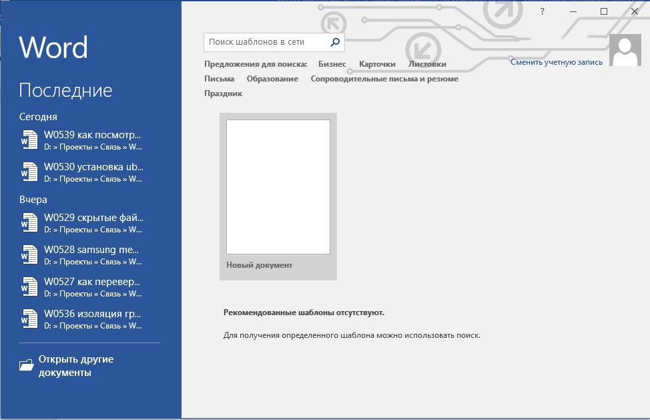Click the Word icon for W0539 document
650x420 pixels.
point(29,140)
